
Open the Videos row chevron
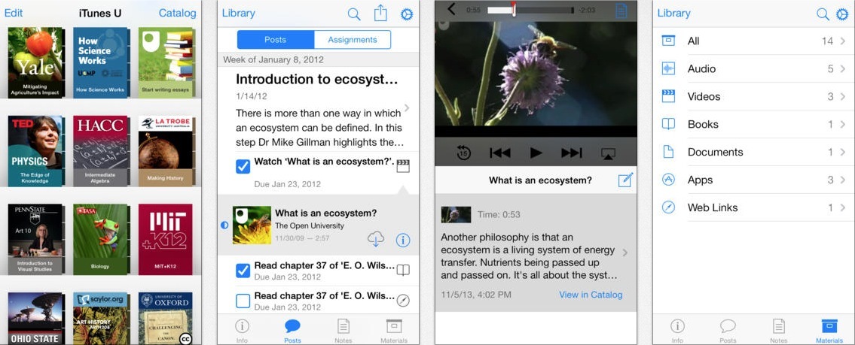coord(843,96)
